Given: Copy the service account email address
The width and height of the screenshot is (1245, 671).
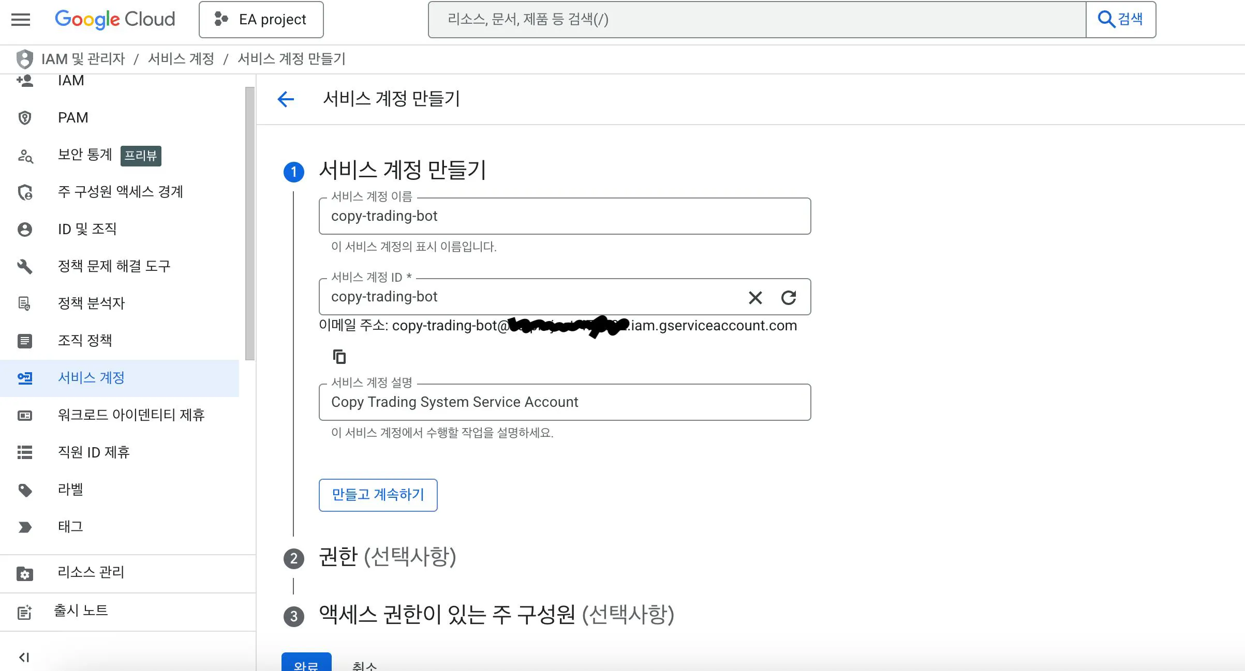Looking at the screenshot, I should (x=339, y=356).
